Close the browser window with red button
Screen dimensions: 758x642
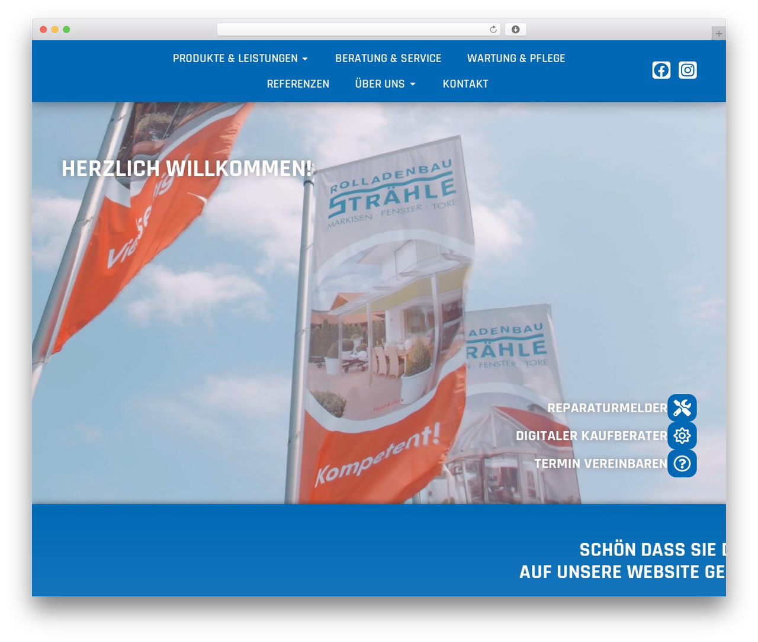click(43, 30)
